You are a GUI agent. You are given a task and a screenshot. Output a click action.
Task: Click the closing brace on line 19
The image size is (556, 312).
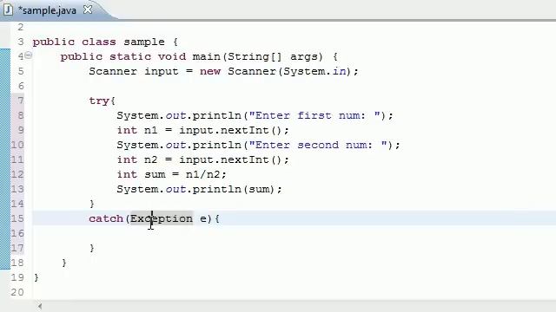[x=36, y=277]
